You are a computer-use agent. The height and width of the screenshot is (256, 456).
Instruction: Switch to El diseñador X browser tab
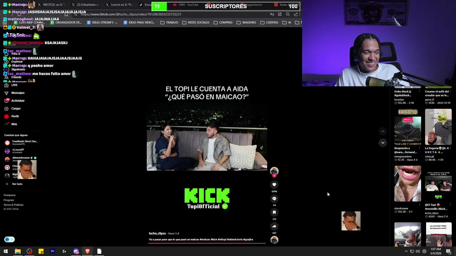(85, 5)
